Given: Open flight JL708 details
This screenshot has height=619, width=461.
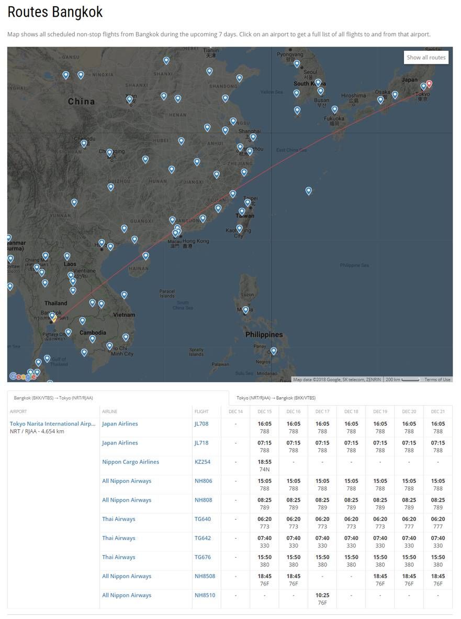Looking at the screenshot, I should 201,423.
